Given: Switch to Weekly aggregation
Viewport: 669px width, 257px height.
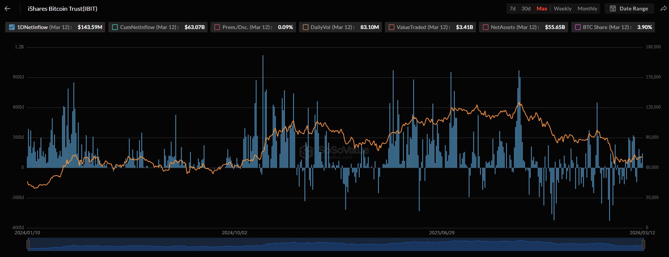Looking at the screenshot, I should [x=562, y=9].
